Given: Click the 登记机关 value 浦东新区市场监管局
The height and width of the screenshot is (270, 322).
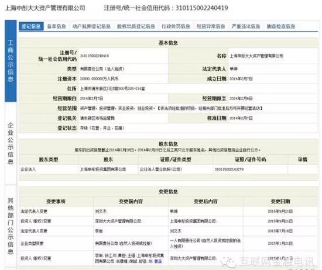Looking at the screenshot, I should point(97,118).
